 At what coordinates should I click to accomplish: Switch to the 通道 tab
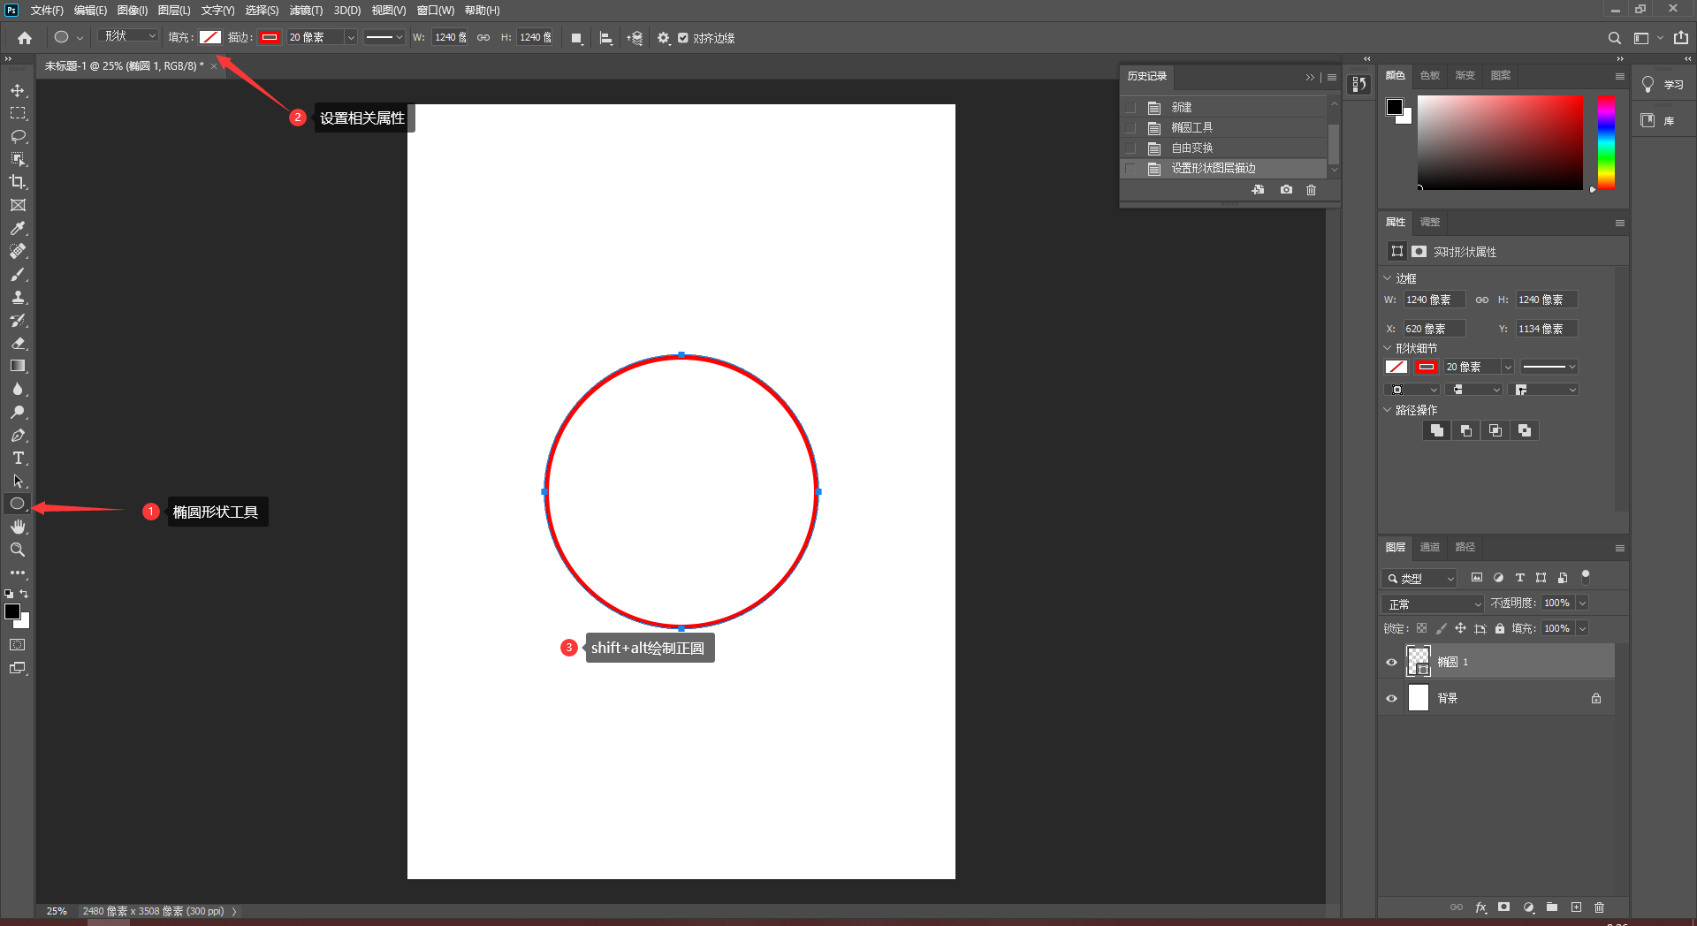point(1430,547)
